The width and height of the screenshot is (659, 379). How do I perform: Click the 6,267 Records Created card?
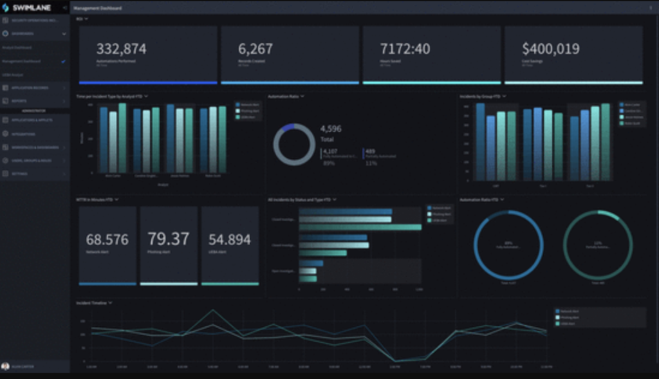290,55
